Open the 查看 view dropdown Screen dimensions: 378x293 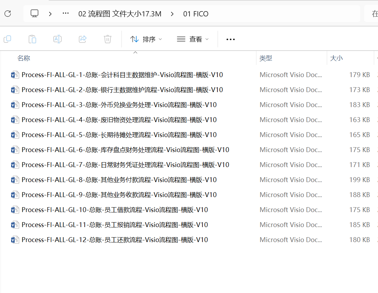click(193, 39)
